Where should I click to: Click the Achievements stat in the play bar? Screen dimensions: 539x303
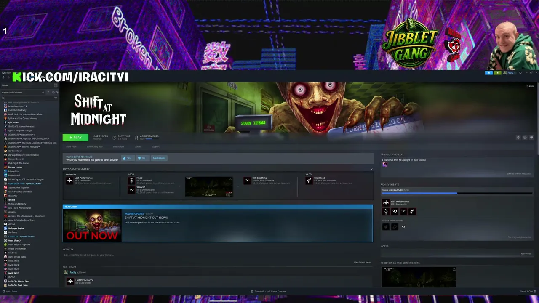point(147,137)
